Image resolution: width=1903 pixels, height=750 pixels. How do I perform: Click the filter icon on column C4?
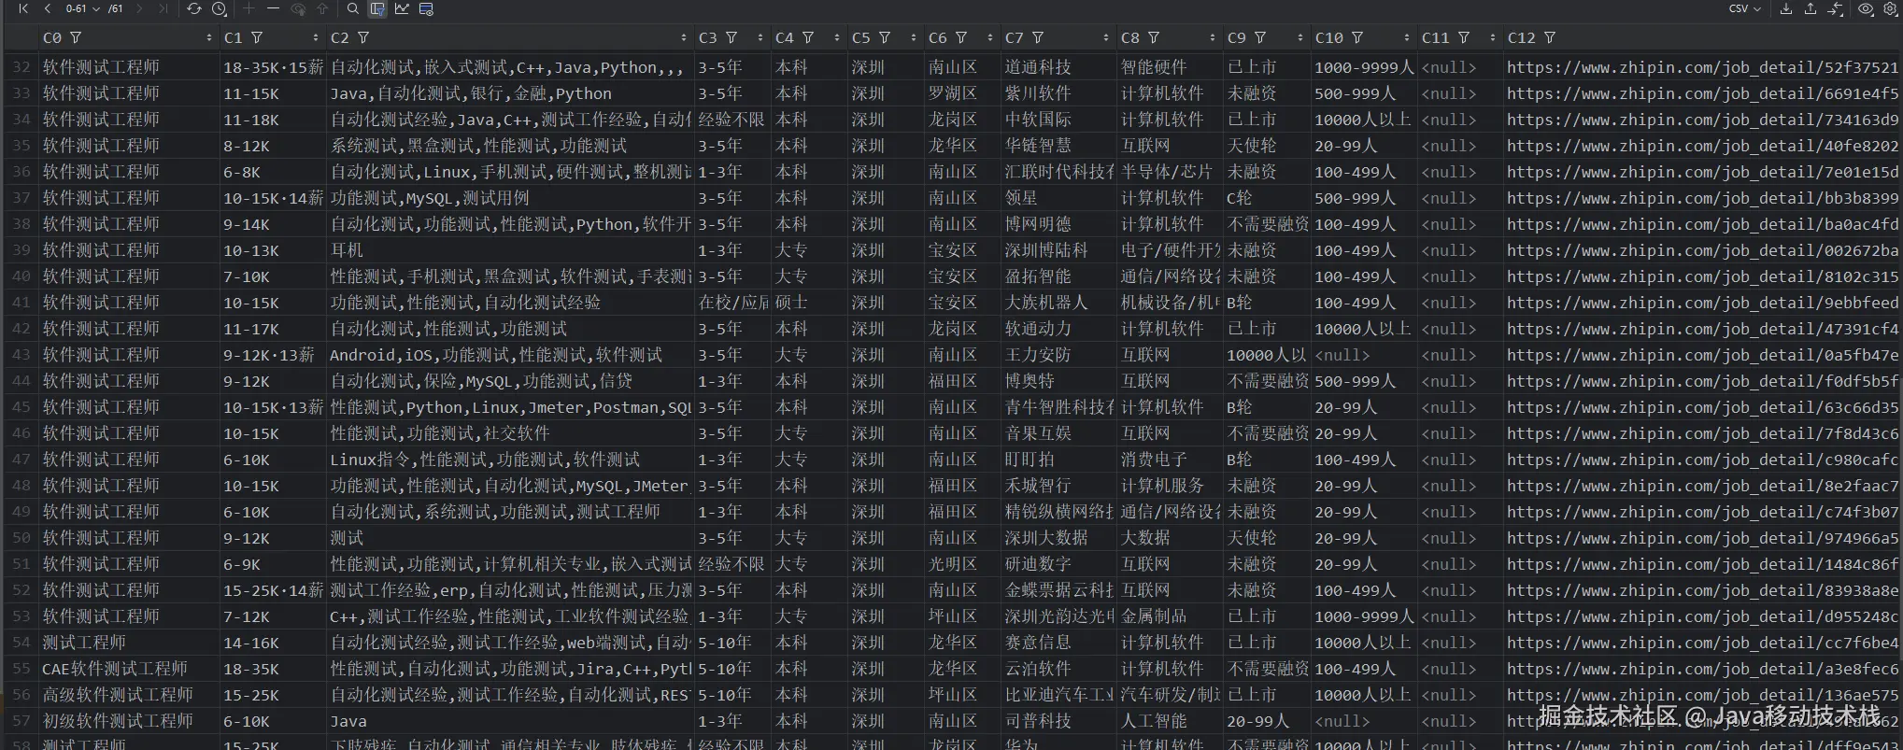(808, 37)
